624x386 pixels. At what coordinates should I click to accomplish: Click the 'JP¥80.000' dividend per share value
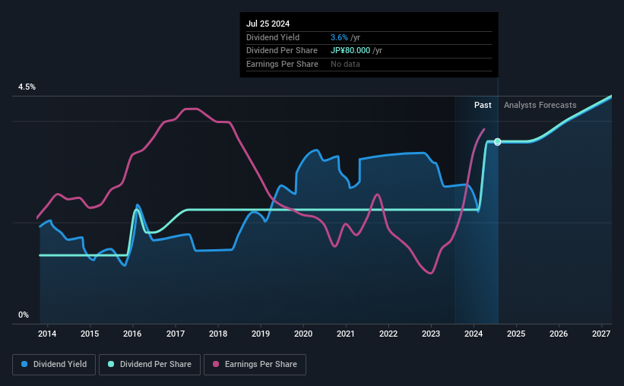(350, 51)
